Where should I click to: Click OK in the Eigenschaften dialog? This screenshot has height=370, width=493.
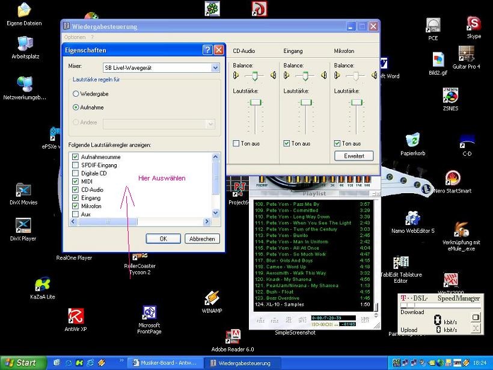pyautogui.click(x=163, y=238)
